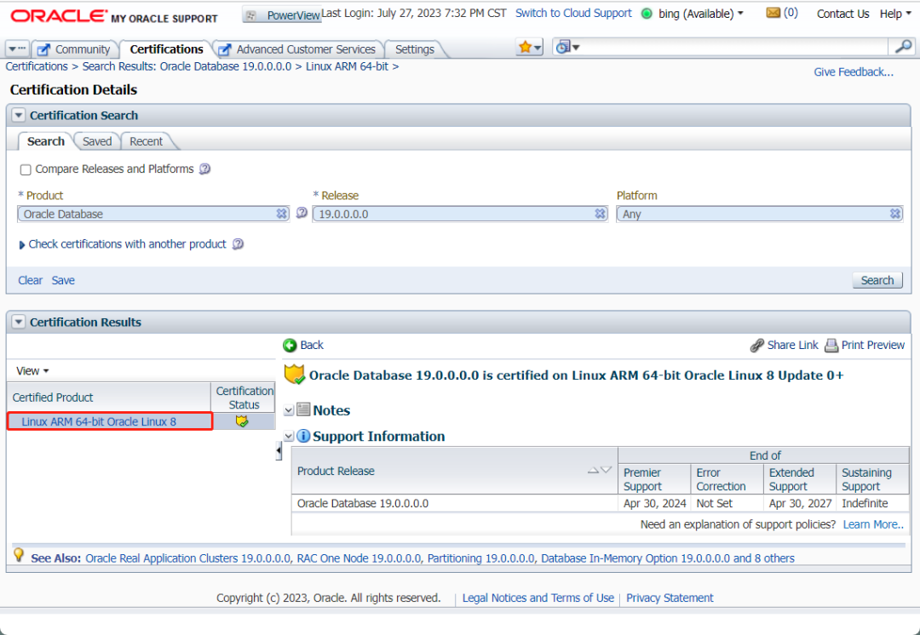Image resolution: width=920 pixels, height=635 pixels.
Task: Click Apr 30, 2024 Premier Support cell
Action: [x=654, y=504]
